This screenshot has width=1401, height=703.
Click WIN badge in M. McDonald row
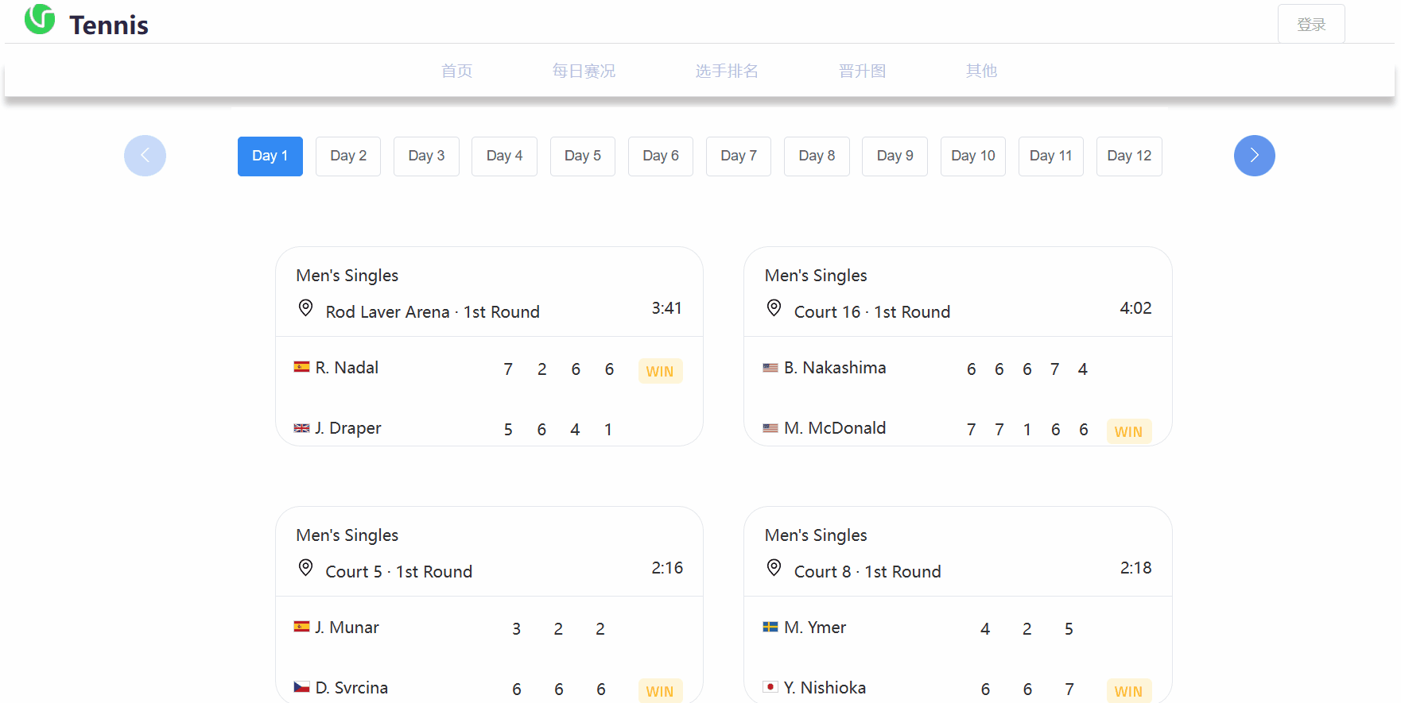point(1128,431)
